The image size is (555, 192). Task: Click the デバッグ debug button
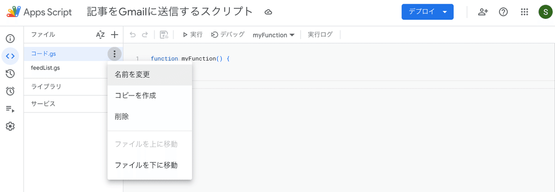[228, 35]
